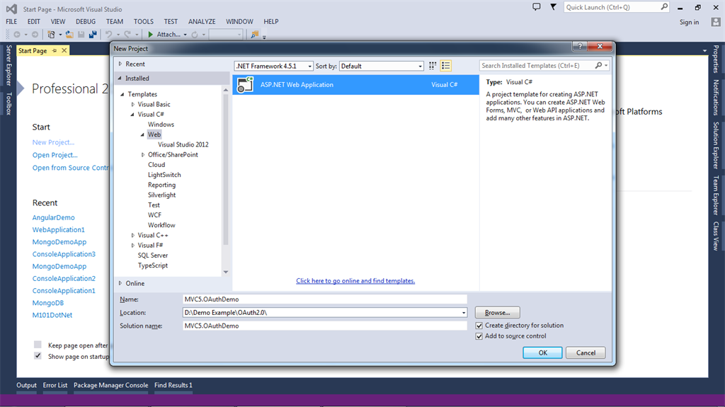Open the Error List tab
Viewport: 725px width, 407px height.
[55, 385]
